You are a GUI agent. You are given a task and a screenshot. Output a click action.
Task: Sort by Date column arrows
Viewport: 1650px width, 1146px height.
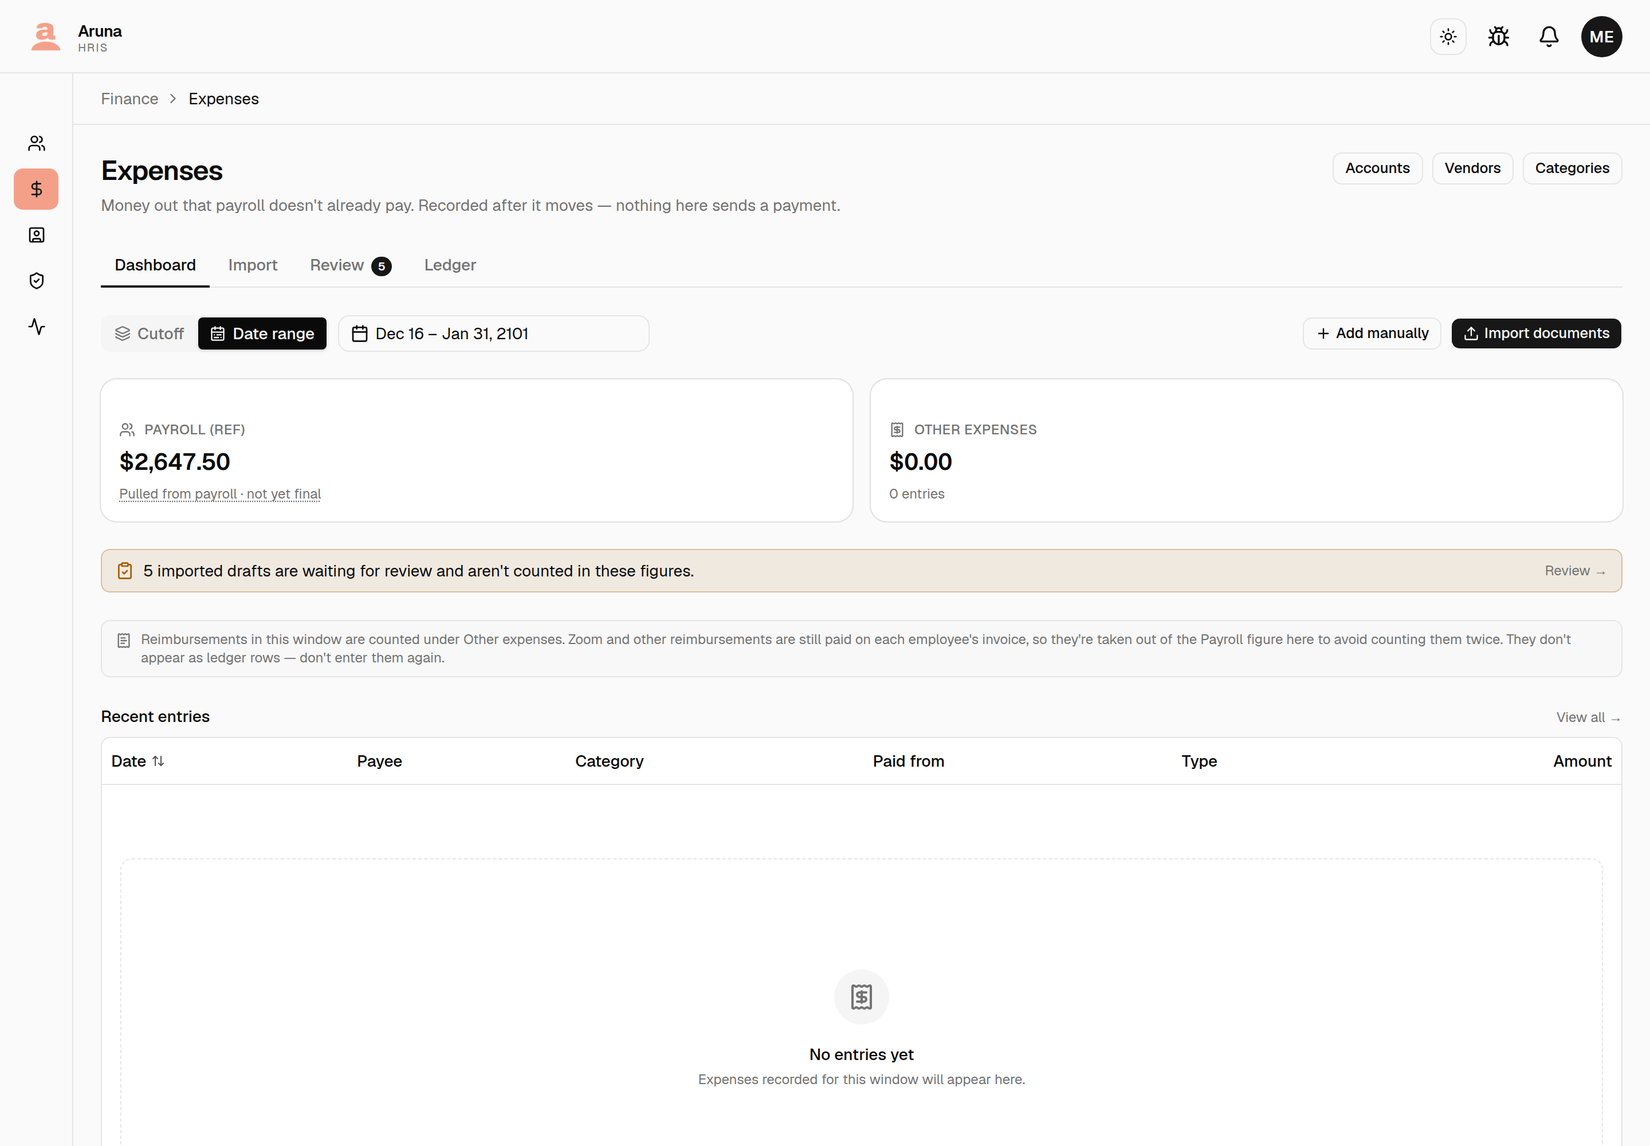(158, 761)
